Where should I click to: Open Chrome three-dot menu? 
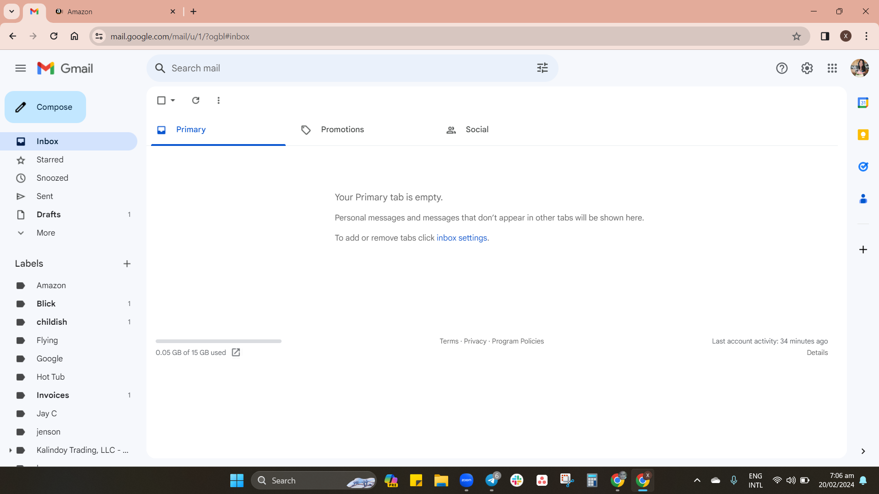pos(866,36)
